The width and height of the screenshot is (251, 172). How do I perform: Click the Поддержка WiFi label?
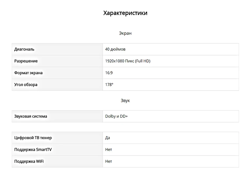pyautogui.click(x=29, y=162)
